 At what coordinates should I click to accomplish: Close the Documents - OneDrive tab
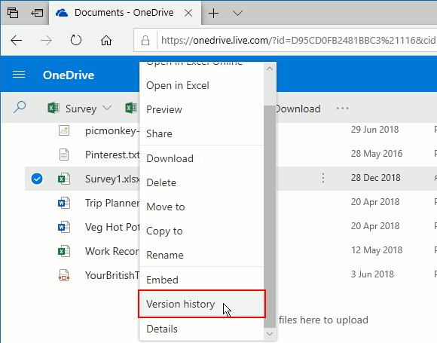click(x=188, y=13)
